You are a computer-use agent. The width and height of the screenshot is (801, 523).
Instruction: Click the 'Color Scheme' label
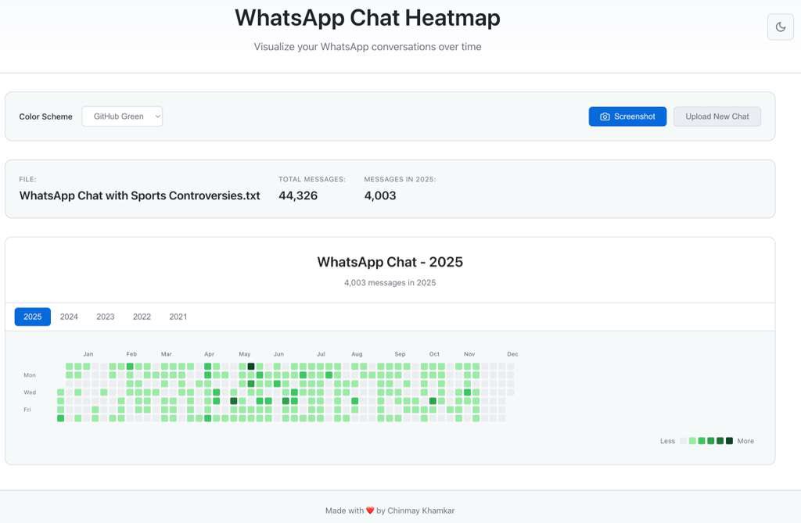coord(45,116)
